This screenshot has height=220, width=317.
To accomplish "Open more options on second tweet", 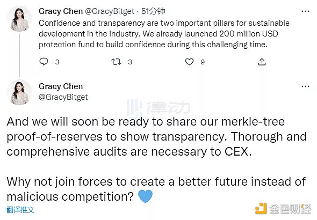I will pos(305,86).
